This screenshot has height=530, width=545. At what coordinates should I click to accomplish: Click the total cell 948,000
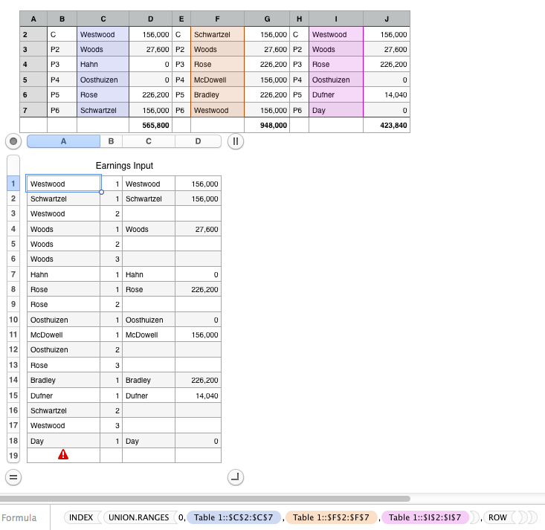[267, 125]
